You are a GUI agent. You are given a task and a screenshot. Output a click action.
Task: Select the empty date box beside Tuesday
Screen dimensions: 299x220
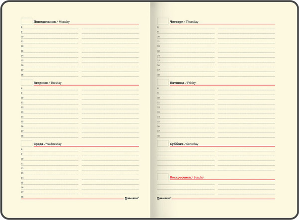pos(26,82)
